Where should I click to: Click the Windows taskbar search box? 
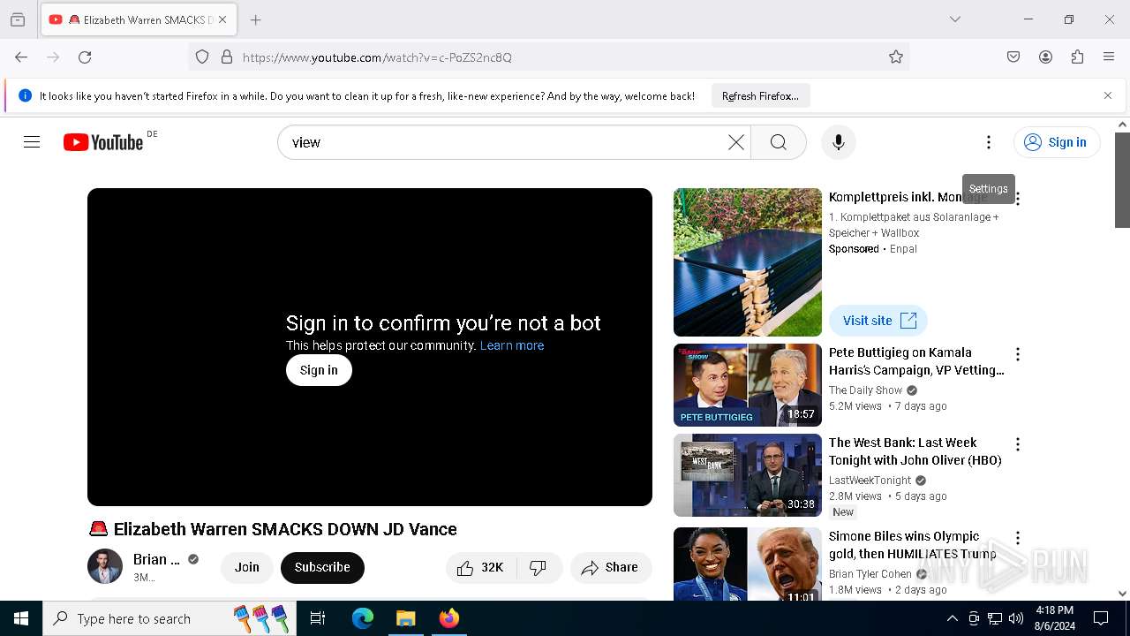169,618
